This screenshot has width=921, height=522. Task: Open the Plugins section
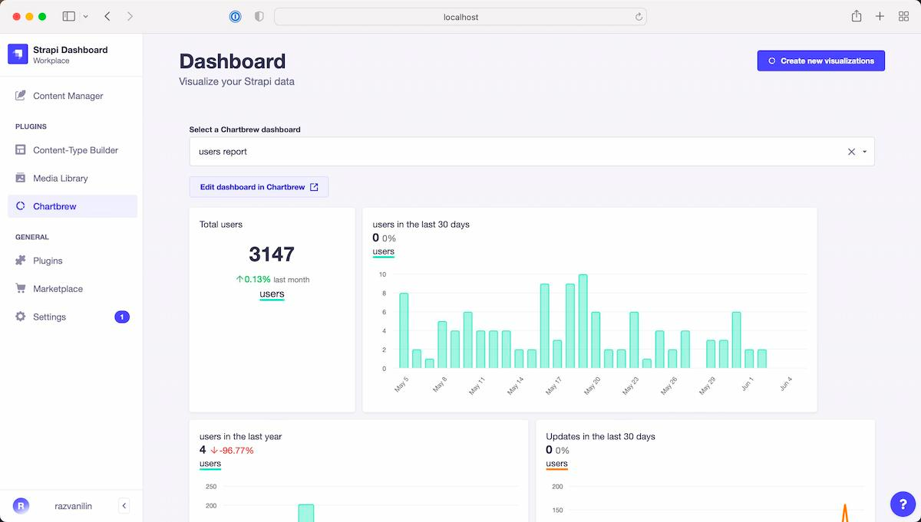coord(46,261)
